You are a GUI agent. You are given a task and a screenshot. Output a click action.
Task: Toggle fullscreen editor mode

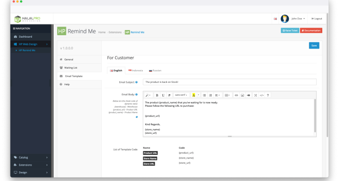[255, 95]
